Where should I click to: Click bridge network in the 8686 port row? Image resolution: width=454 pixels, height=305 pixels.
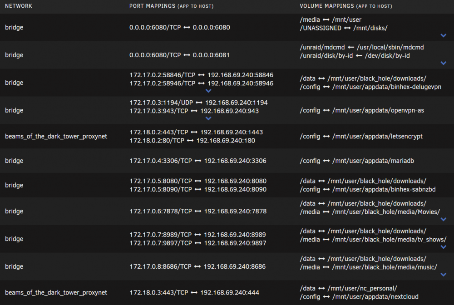coord(14,266)
